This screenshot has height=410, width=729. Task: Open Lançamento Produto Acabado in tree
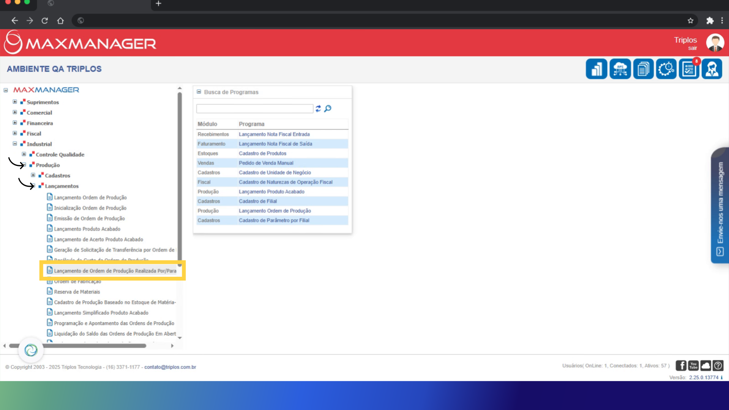click(x=87, y=229)
